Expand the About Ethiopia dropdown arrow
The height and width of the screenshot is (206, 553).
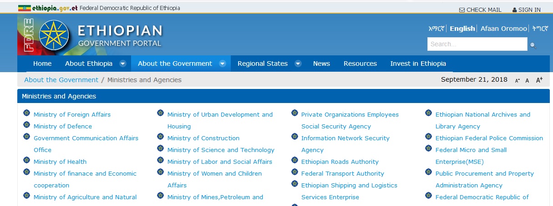pos(123,64)
